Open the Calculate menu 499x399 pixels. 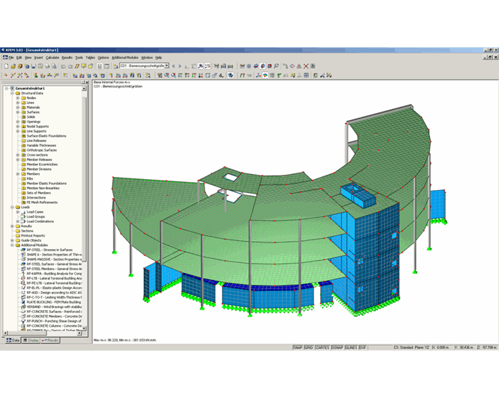(52, 58)
